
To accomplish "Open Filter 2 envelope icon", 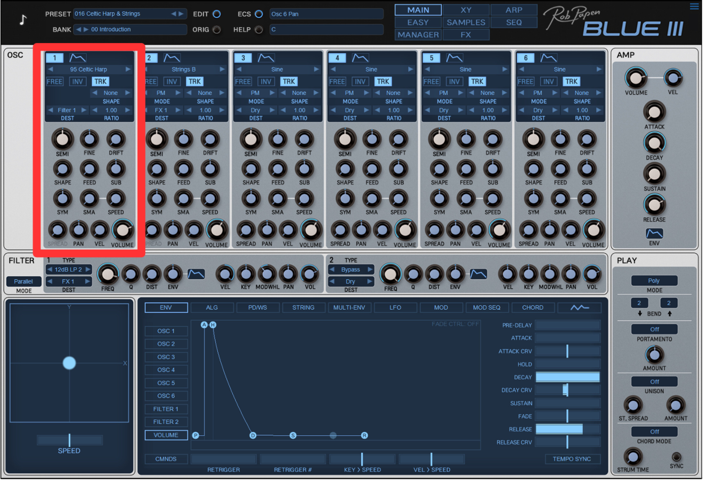I will (x=478, y=274).
